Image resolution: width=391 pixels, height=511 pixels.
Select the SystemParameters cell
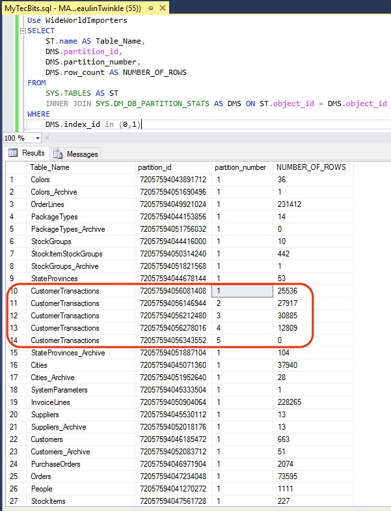tap(81, 390)
